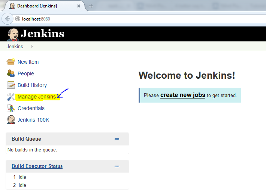266x194 pixels.
Task: Click the Jenkins favicon on the tab
Action: (12, 6)
